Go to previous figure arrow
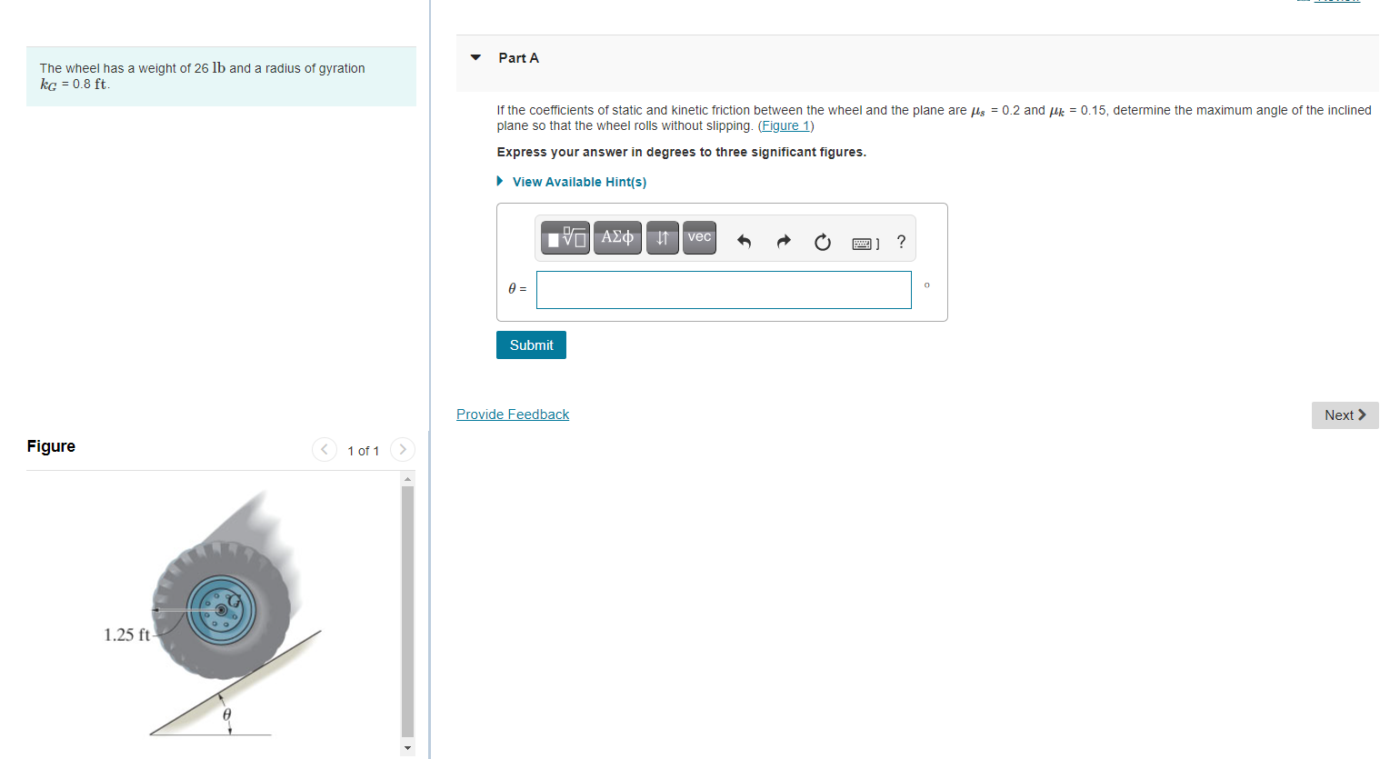The width and height of the screenshot is (1400, 759). (325, 449)
